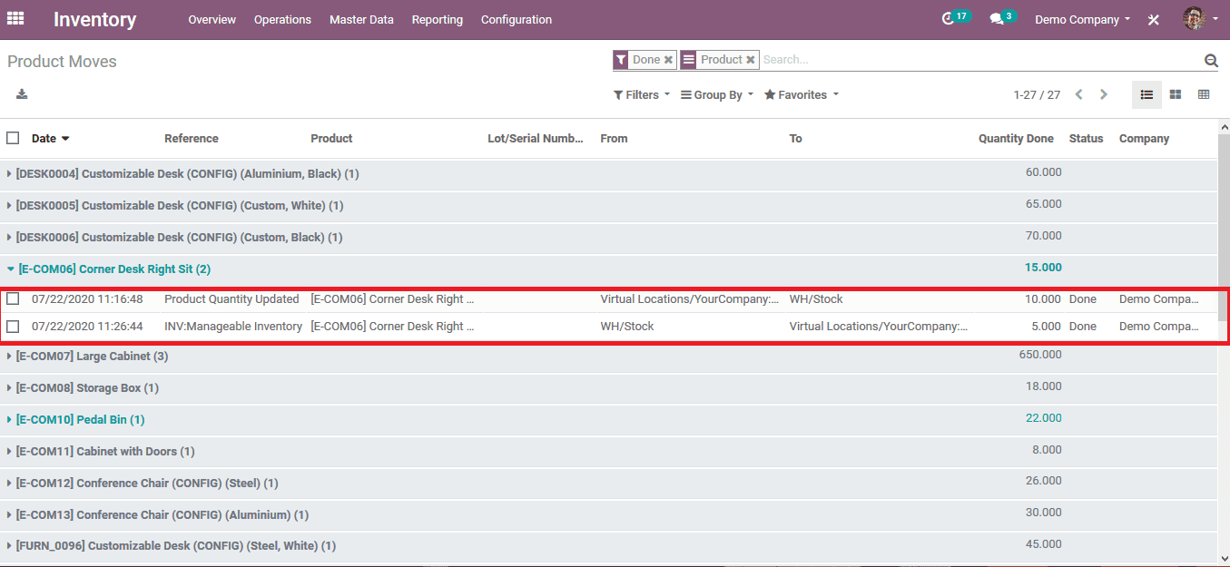Click the 1-27 / 27 pager text
1230x567 pixels.
pos(1037,94)
